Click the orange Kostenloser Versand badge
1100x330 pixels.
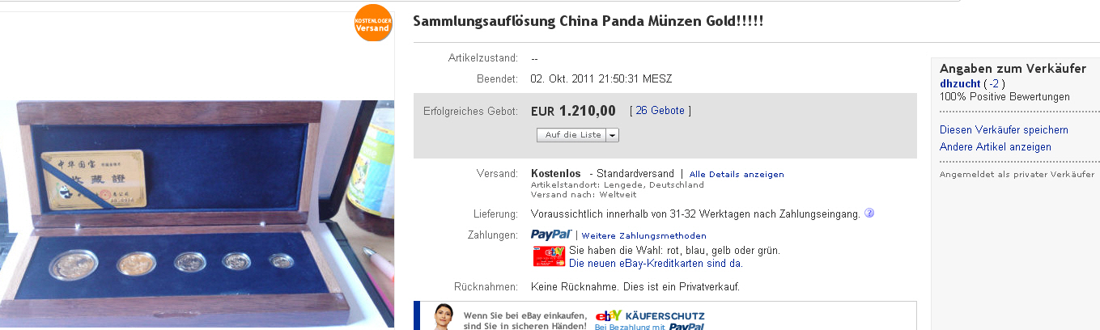click(x=373, y=23)
